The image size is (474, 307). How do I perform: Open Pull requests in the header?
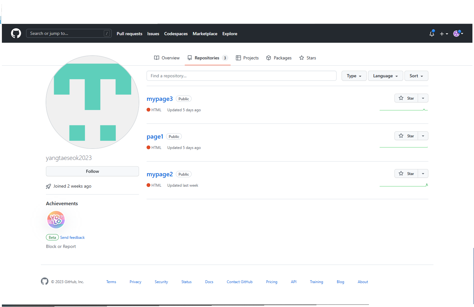pos(129,34)
